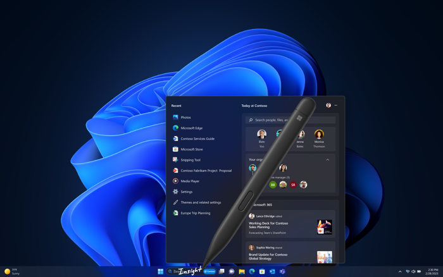The width and height of the screenshot is (443, 277).
Task: Click Lance Ethridge's name
Action: point(265,216)
